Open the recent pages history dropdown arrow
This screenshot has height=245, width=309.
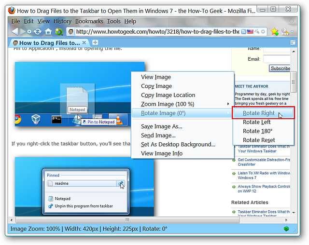point(29,32)
